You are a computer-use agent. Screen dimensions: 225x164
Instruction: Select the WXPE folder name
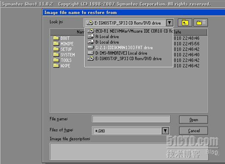(x=65, y=66)
